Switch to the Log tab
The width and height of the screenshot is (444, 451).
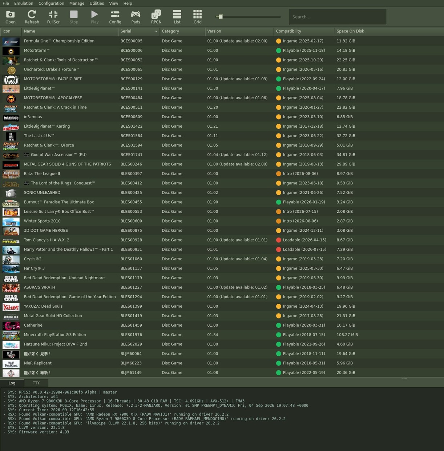point(12,383)
